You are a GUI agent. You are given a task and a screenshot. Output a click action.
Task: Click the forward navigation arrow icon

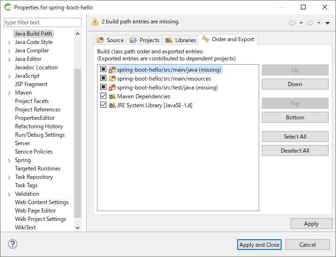pyautogui.click(x=310, y=22)
